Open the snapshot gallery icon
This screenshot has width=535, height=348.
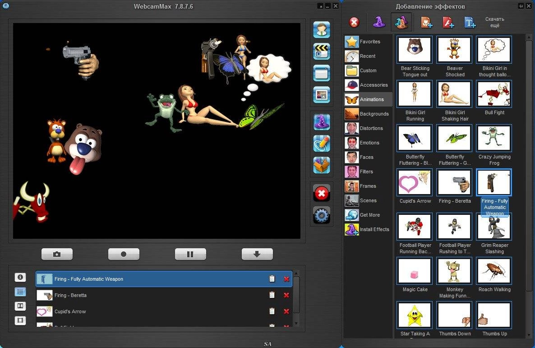click(x=20, y=306)
